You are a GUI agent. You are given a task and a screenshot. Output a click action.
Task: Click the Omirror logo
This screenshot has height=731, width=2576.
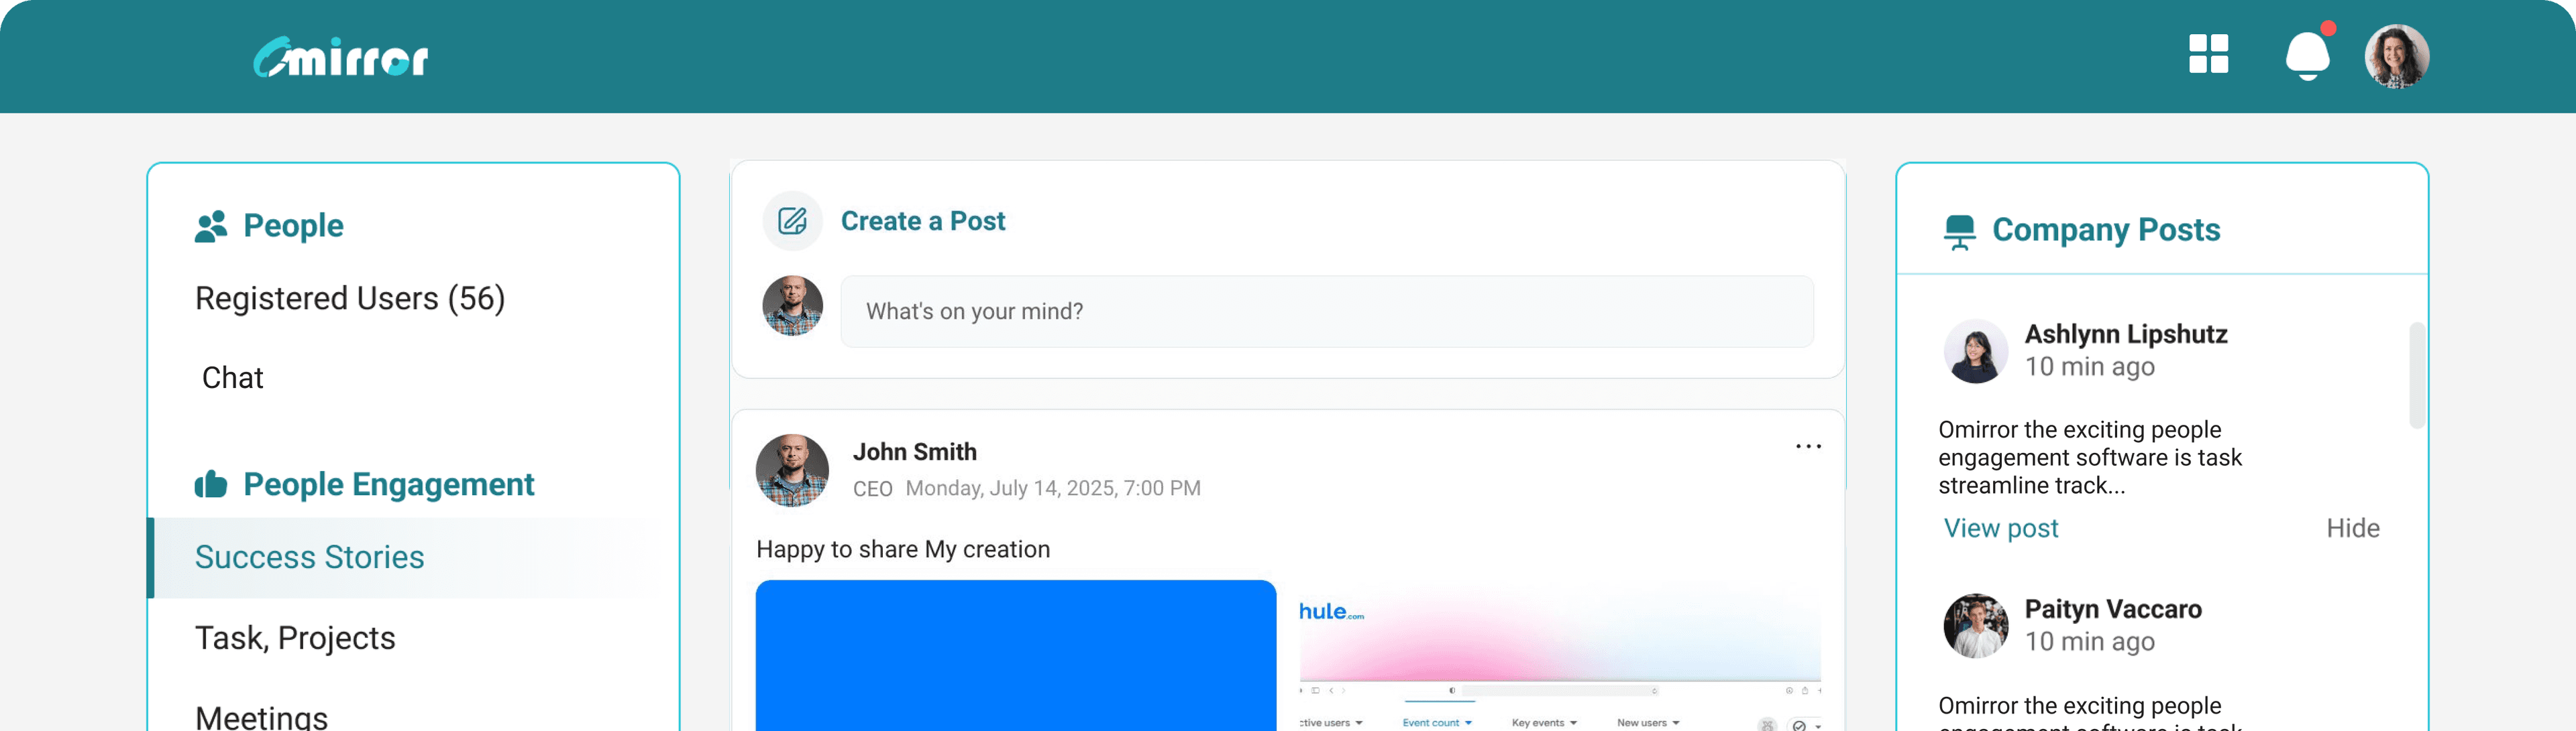pos(341,58)
